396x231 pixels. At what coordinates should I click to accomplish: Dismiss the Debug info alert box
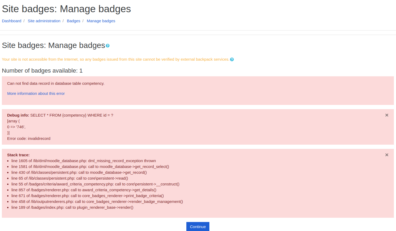[x=387, y=115]
